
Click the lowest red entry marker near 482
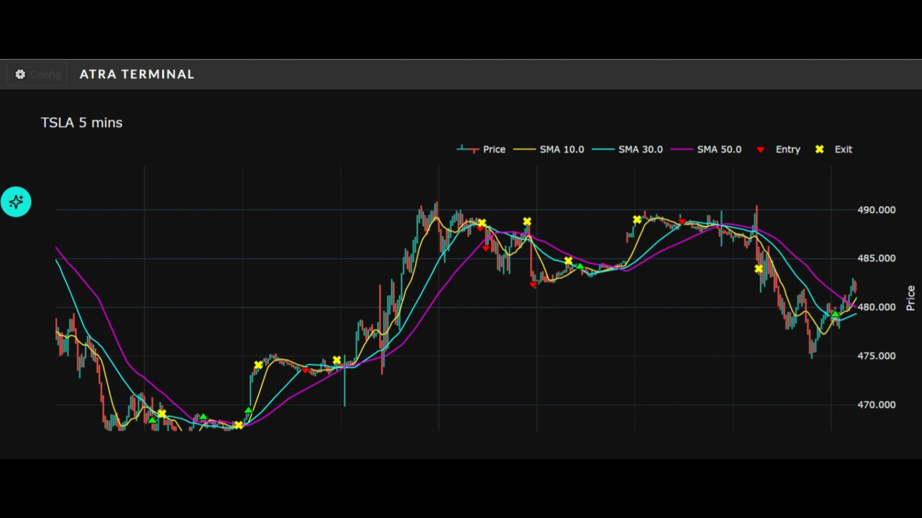533,285
